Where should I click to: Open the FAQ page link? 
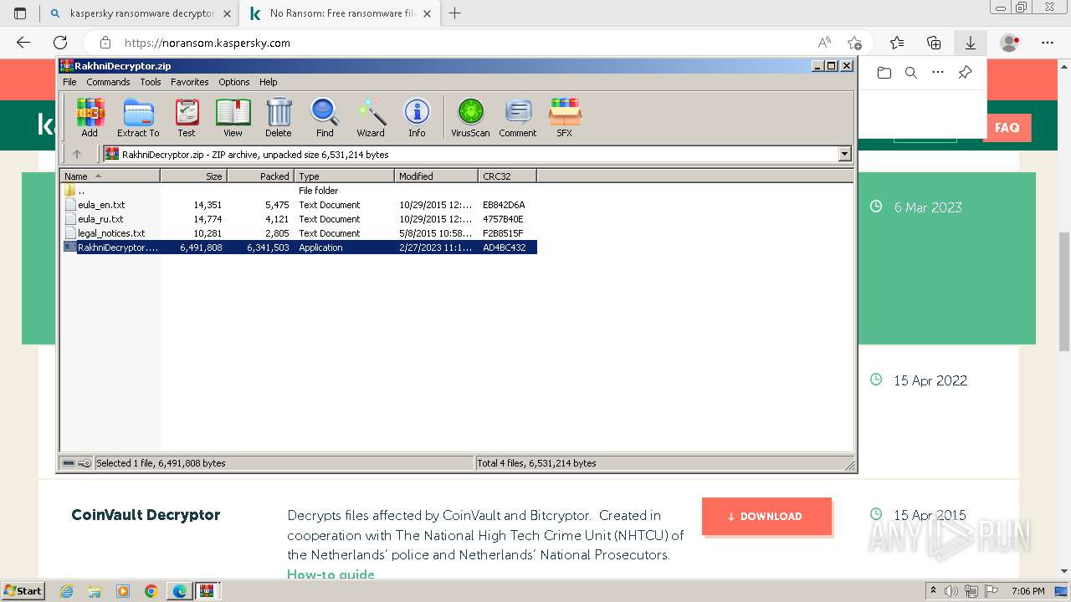point(1007,128)
